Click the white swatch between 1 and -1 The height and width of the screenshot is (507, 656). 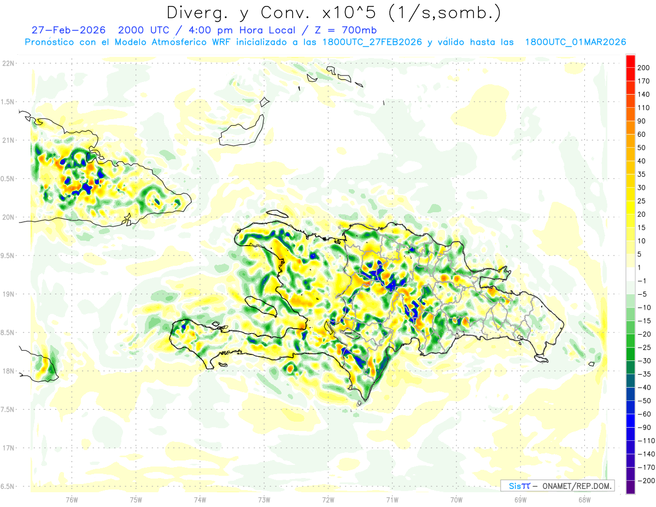point(630,274)
